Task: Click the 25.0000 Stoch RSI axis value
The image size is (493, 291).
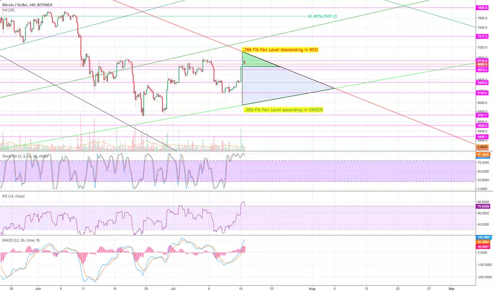Action: (483, 180)
